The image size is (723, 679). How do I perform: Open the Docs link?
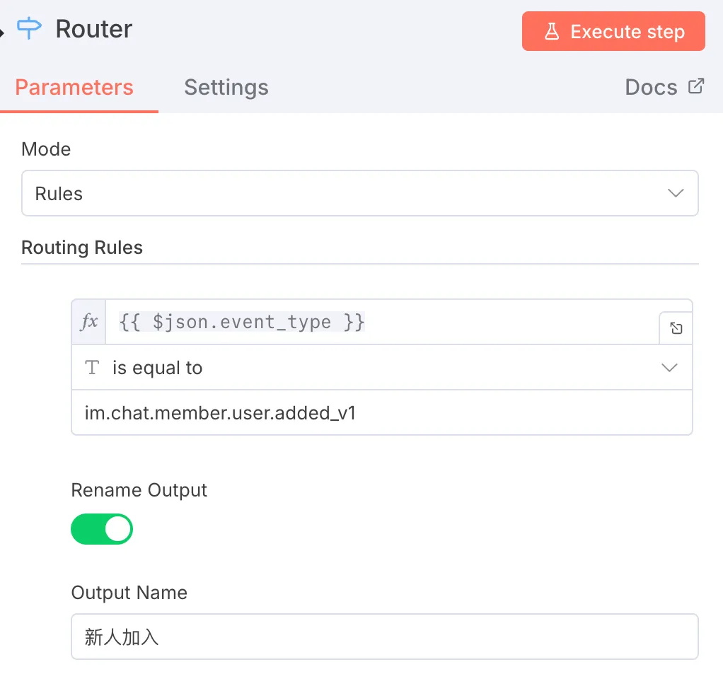(x=651, y=88)
